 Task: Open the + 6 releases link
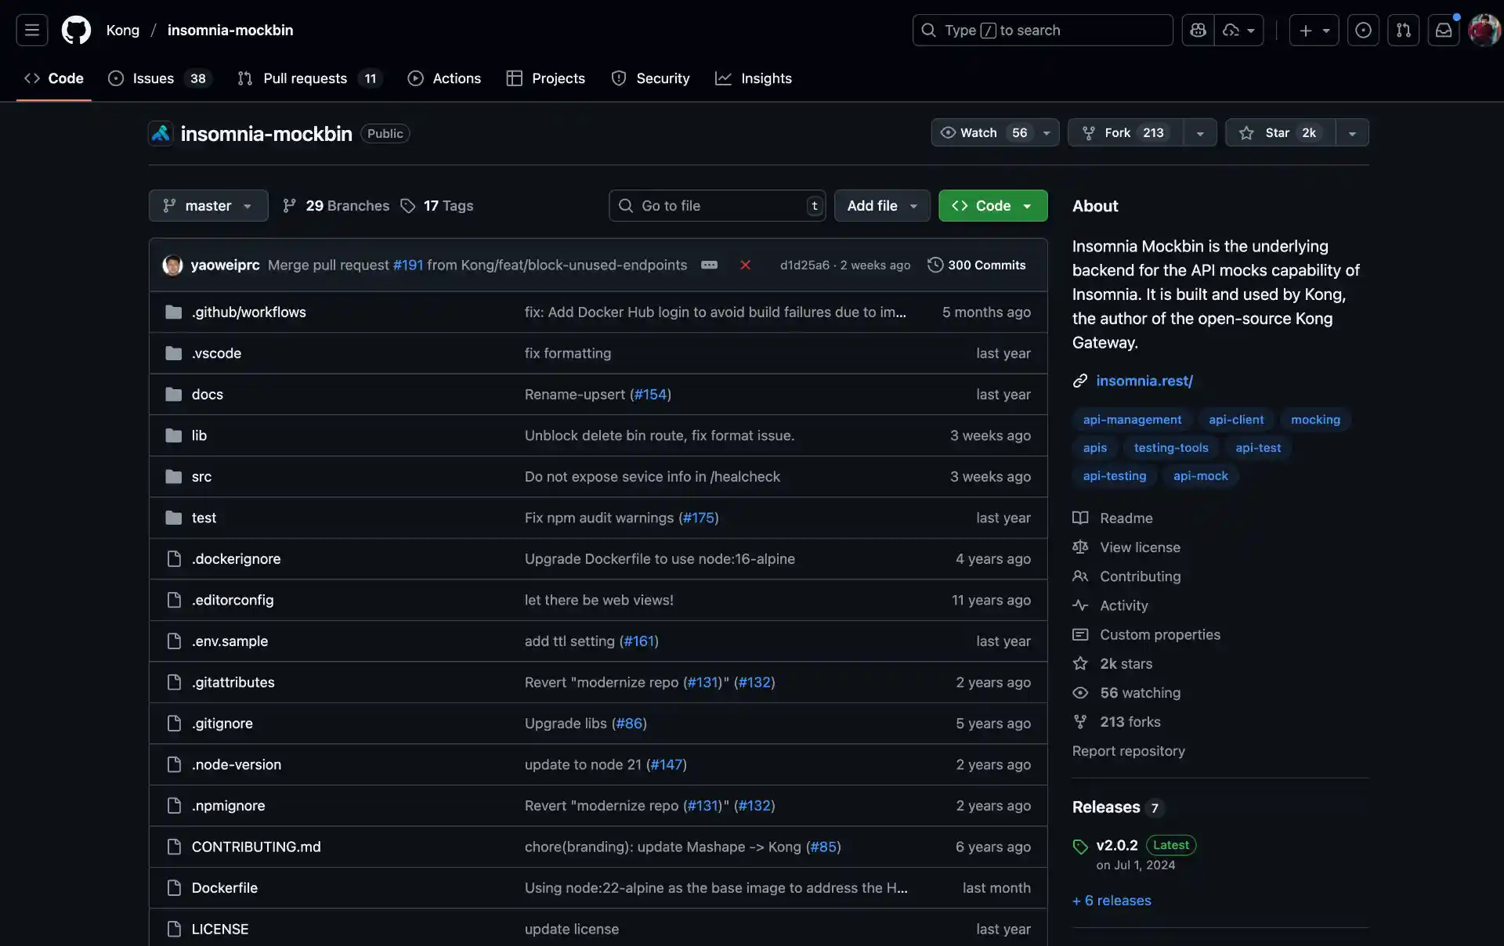tap(1112, 901)
